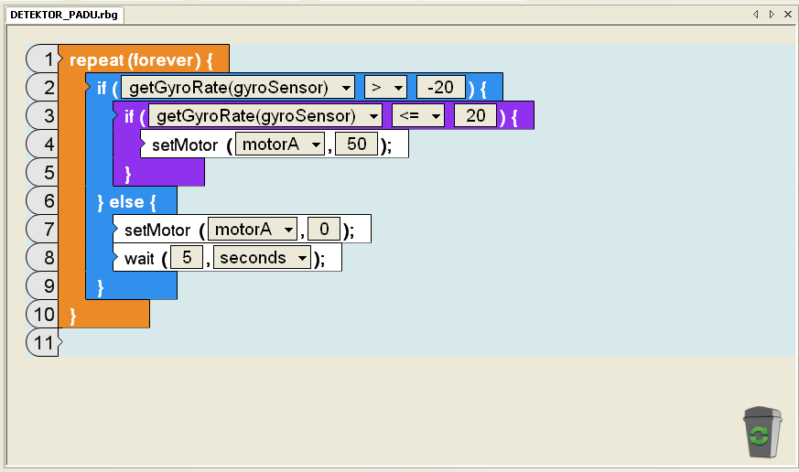Close the DETEKTOR_PADU.rbg document
The width and height of the screenshot is (799, 472).
pos(788,15)
